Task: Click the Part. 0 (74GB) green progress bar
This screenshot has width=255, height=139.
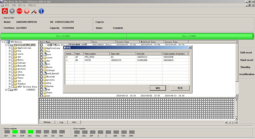Action: coord(63,36)
